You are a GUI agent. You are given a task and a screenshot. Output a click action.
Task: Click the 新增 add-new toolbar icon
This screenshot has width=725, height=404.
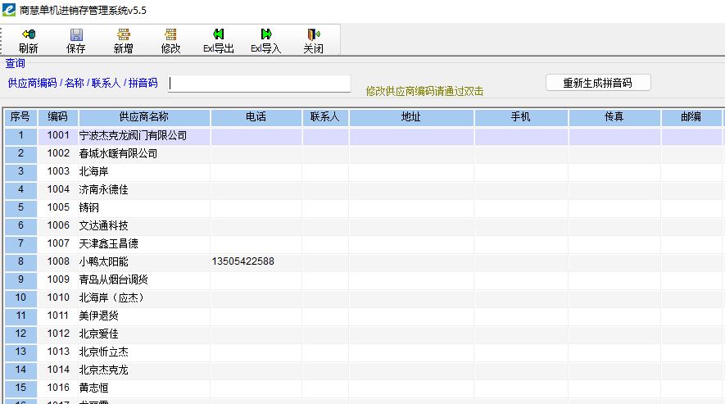pyautogui.click(x=124, y=34)
